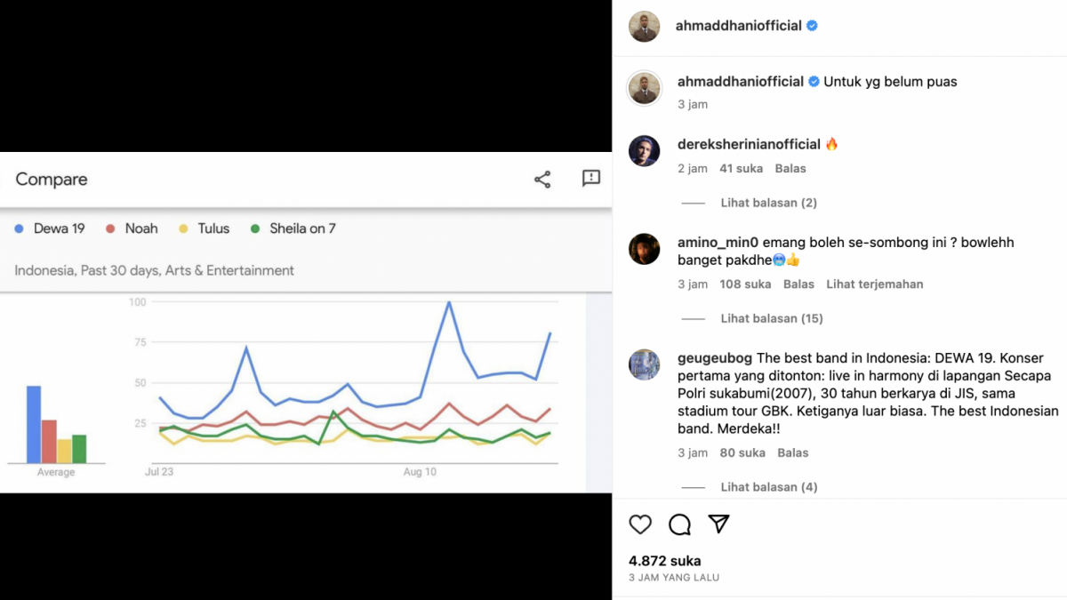Like the post with the heart icon
The height and width of the screenshot is (600, 1067).
point(640,524)
